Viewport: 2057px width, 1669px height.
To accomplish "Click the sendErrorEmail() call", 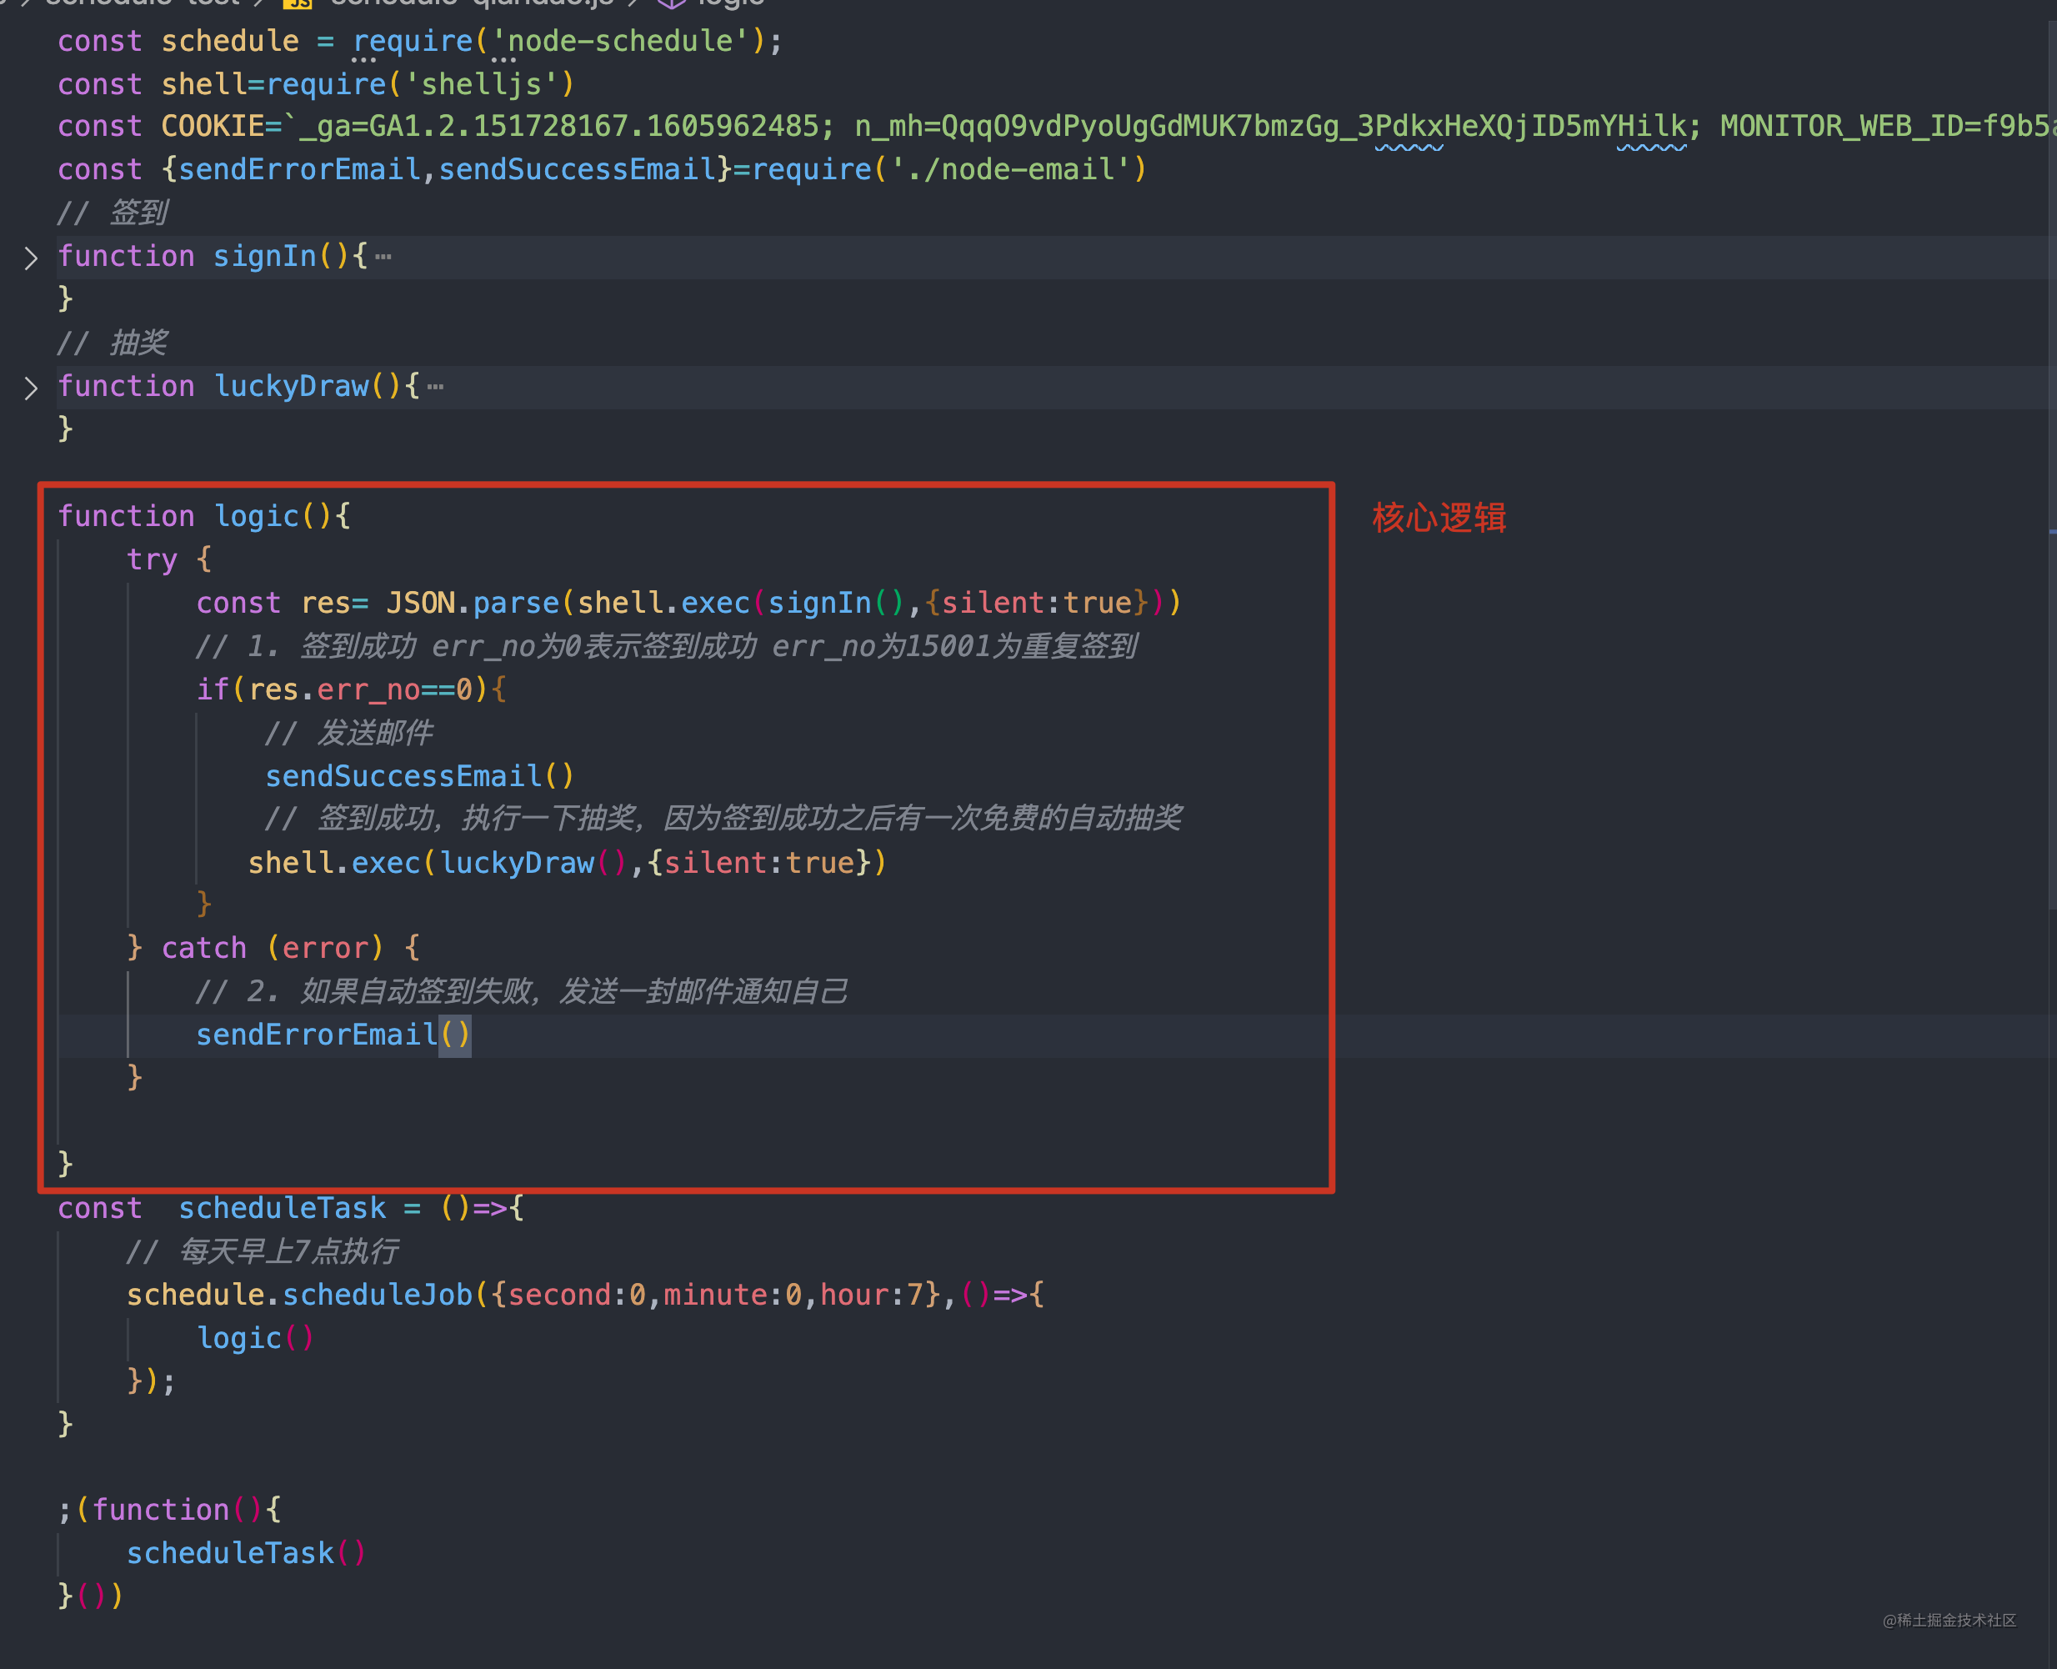I will click(x=333, y=1035).
